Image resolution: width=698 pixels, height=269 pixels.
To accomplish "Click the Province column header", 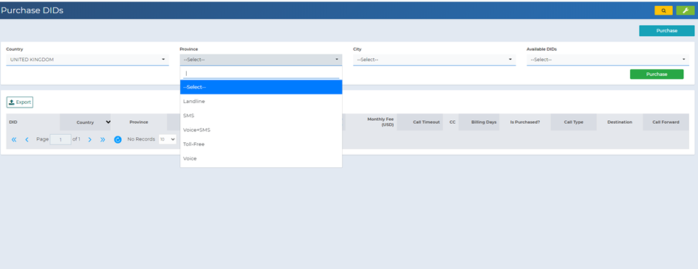I will click(x=139, y=122).
